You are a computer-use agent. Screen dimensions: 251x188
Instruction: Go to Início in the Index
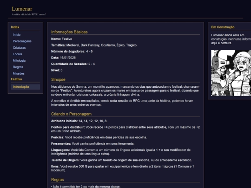tap(17, 35)
